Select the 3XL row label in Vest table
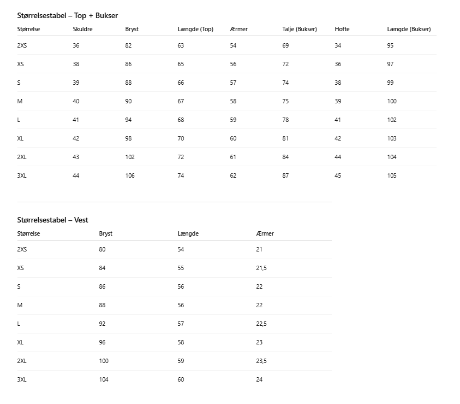 [22, 379]
